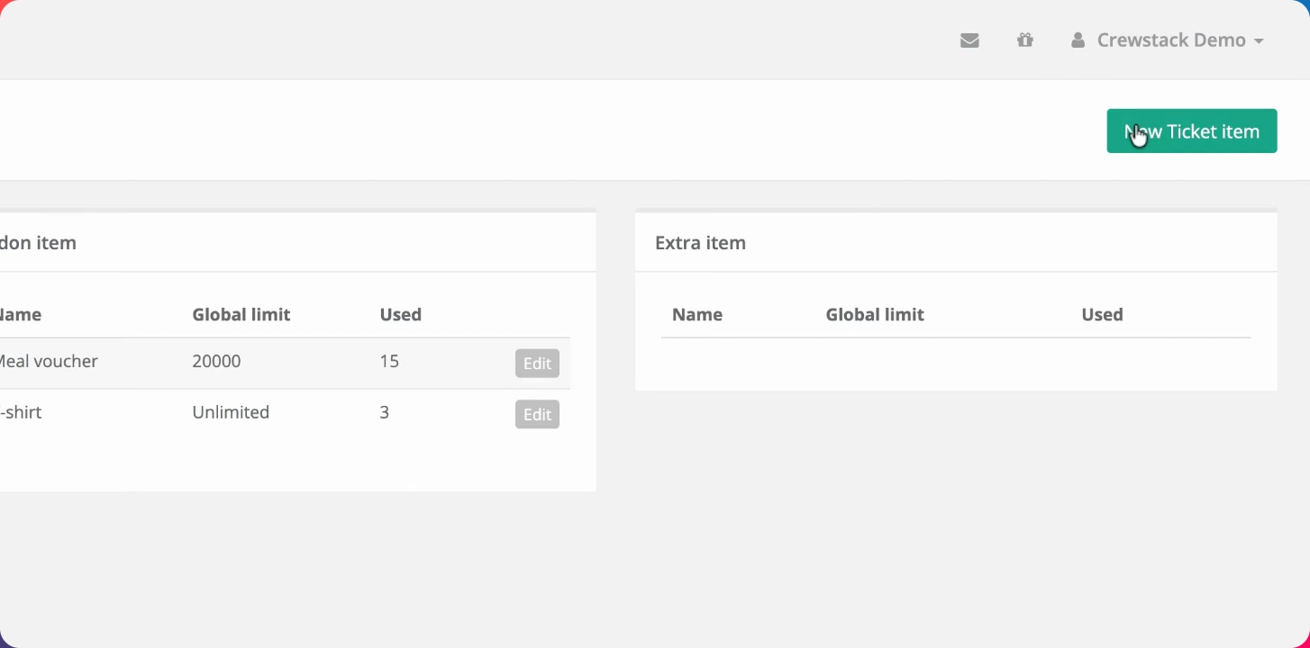1310x648 pixels.
Task: Click the Used count of 3
Action: [385, 412]
